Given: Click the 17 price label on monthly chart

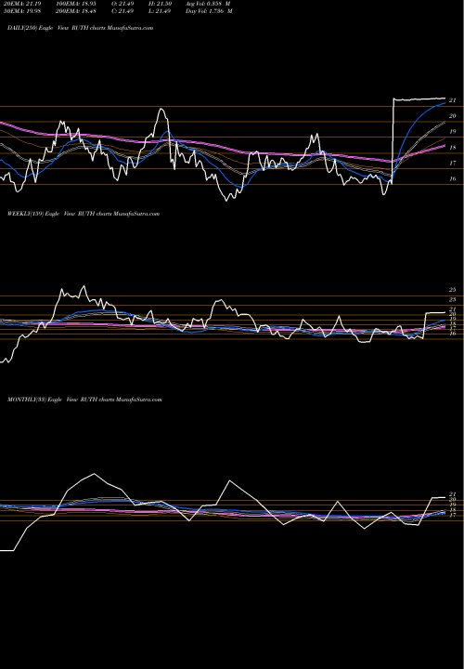Looking at the screenshot, I should click(453, 516).
